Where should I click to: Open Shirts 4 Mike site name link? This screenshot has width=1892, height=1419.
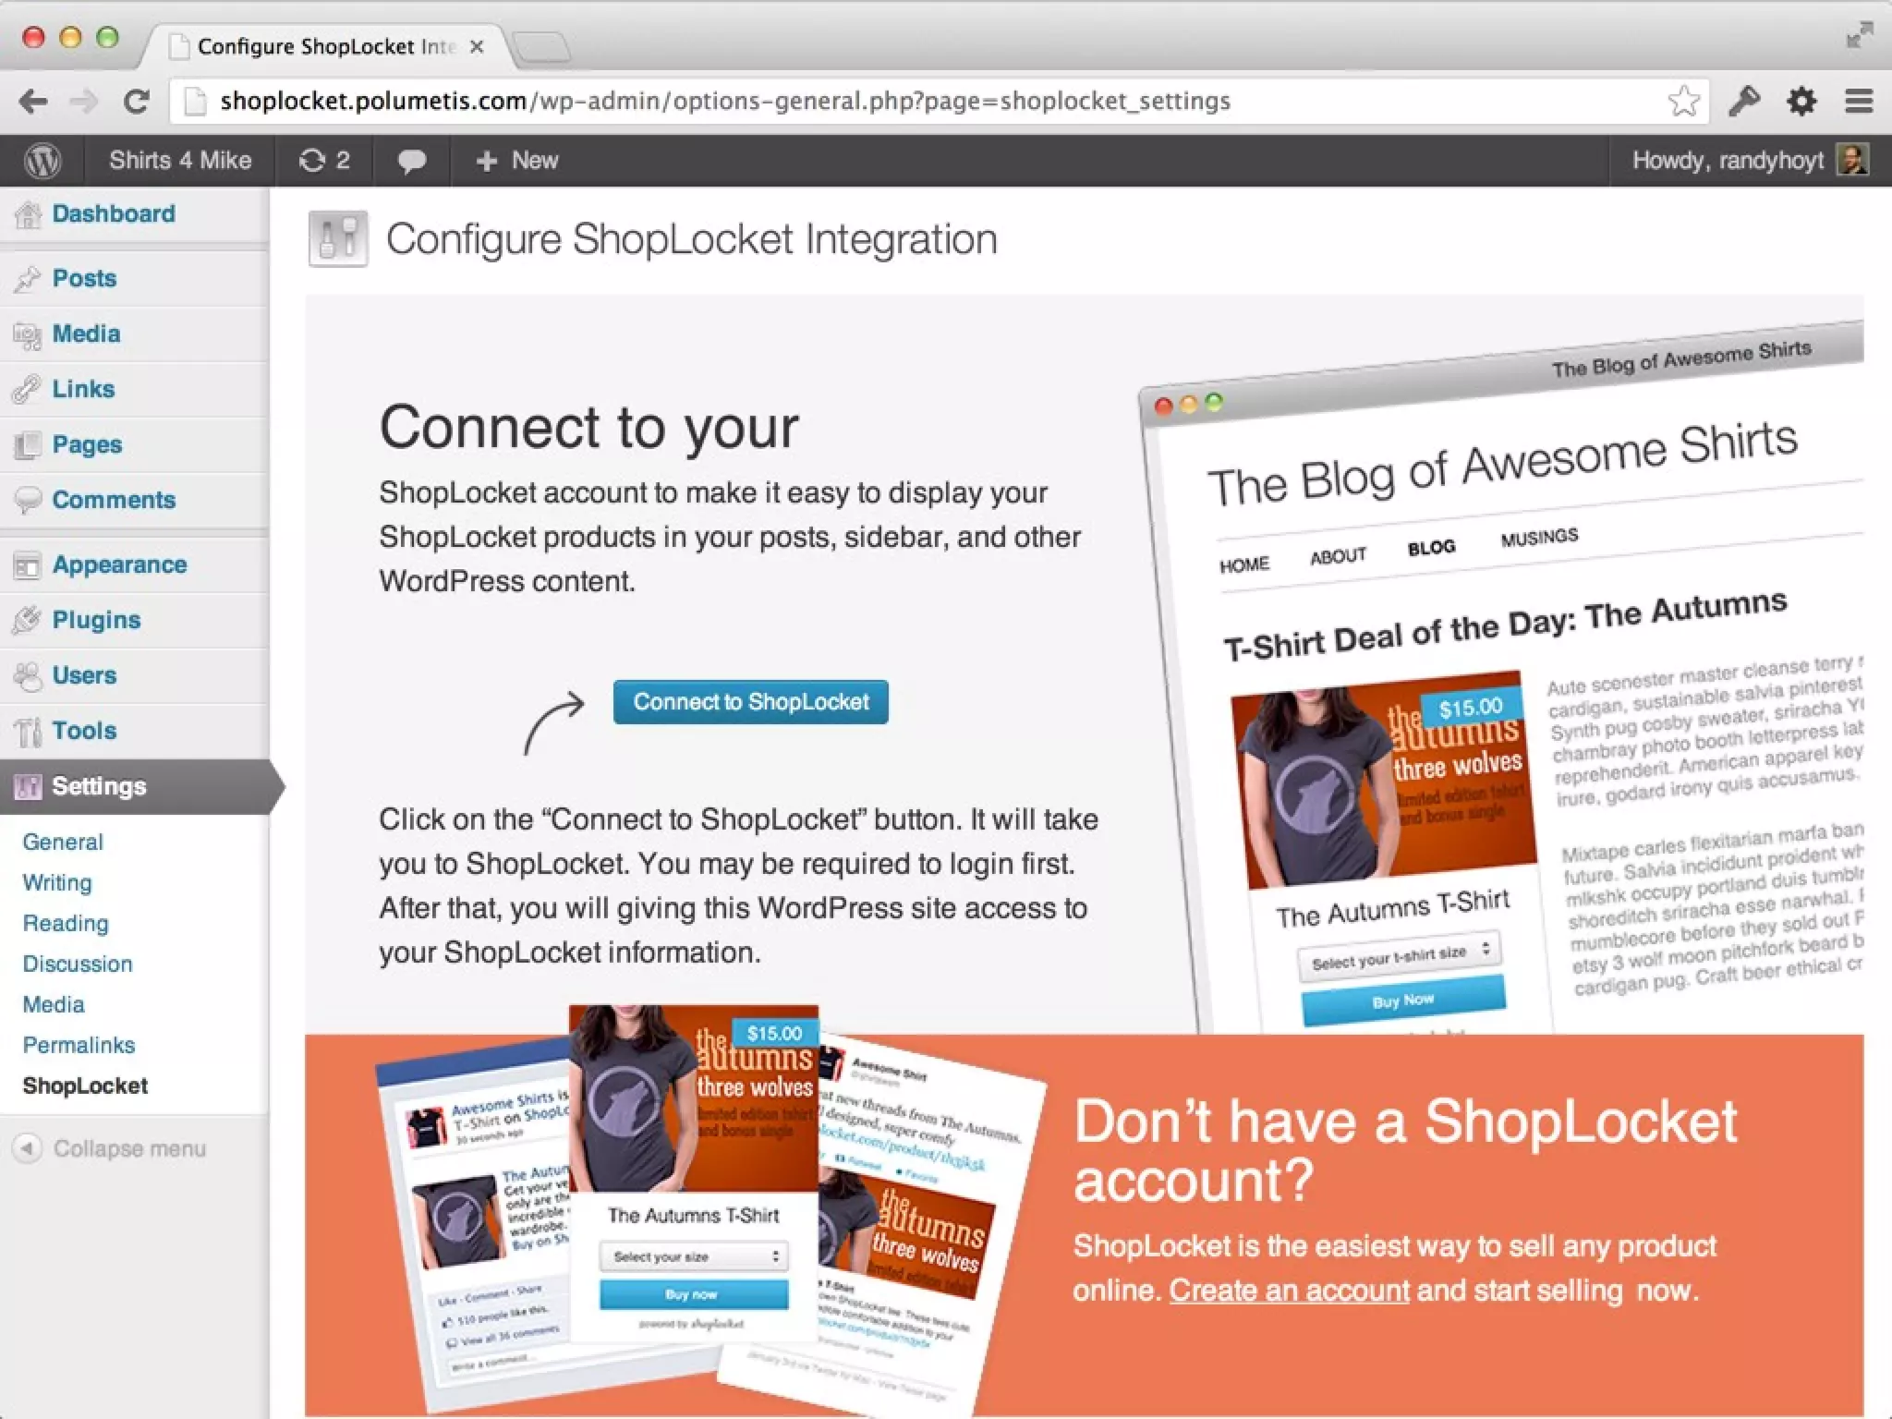tap(180, 161)
